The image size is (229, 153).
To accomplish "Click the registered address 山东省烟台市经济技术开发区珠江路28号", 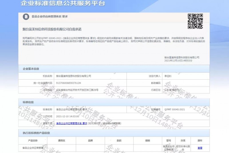I will click(x=77, y=90).
